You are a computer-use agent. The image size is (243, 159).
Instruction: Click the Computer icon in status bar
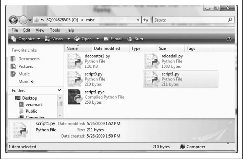pyautogui.click(x=182, y=147)
